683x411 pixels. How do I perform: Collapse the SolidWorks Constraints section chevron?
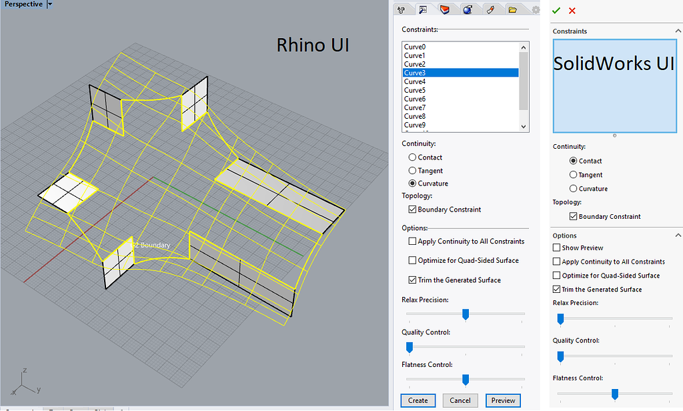coord(678,31)
